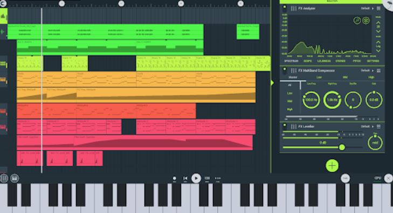Open the FX Leveller Default preset dropdown
The width and height of the screenshot is (393, 213).
[x=367, y=127]
